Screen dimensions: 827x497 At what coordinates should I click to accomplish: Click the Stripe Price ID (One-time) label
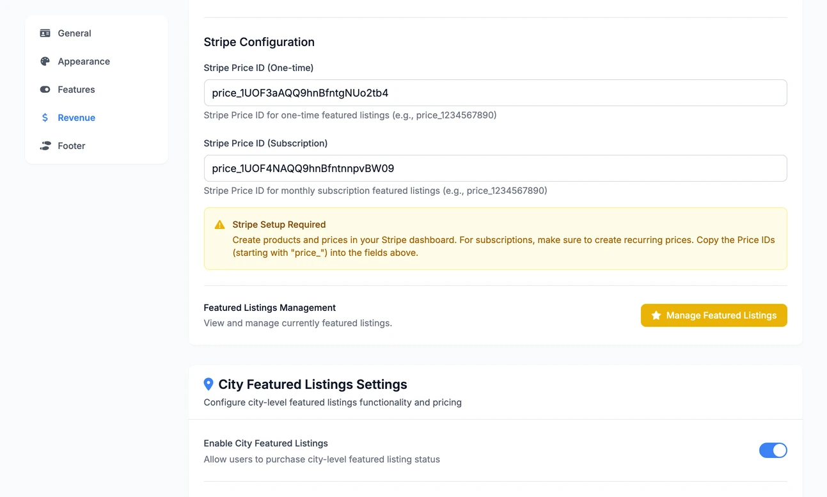258,68
